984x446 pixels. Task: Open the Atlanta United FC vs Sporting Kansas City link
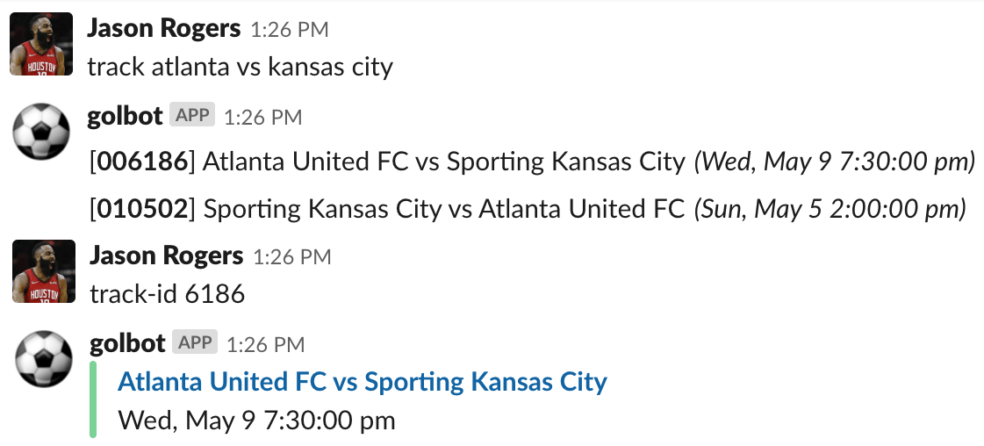pyautogui.click(x=362, y=382)
